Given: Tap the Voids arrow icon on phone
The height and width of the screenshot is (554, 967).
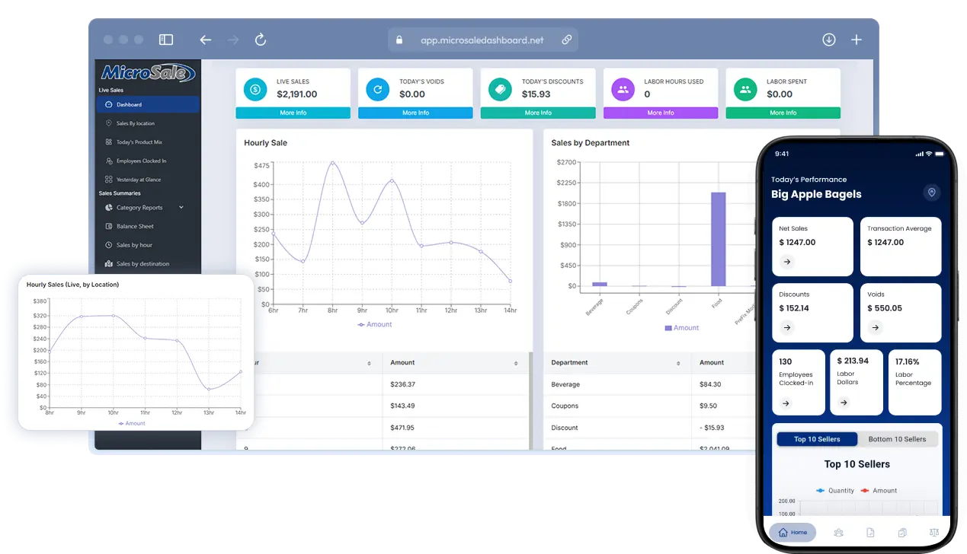Looking at the screenshot, I should tap(876, 327).
